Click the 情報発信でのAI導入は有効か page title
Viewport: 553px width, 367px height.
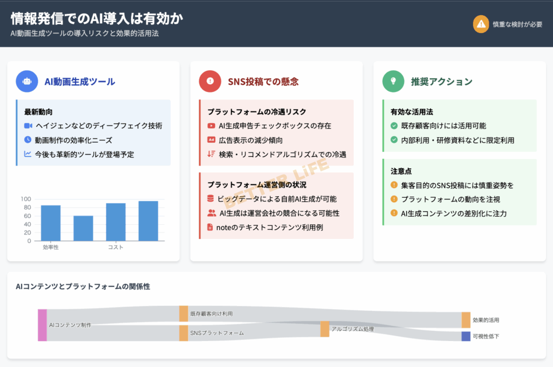[x=97, y=18]
